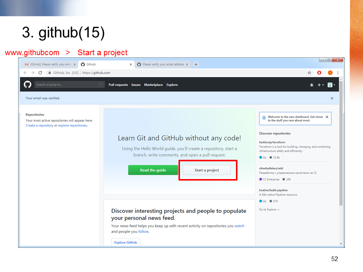Click the address bar URL github.com

pyautogui.click(x=96, y=73)
